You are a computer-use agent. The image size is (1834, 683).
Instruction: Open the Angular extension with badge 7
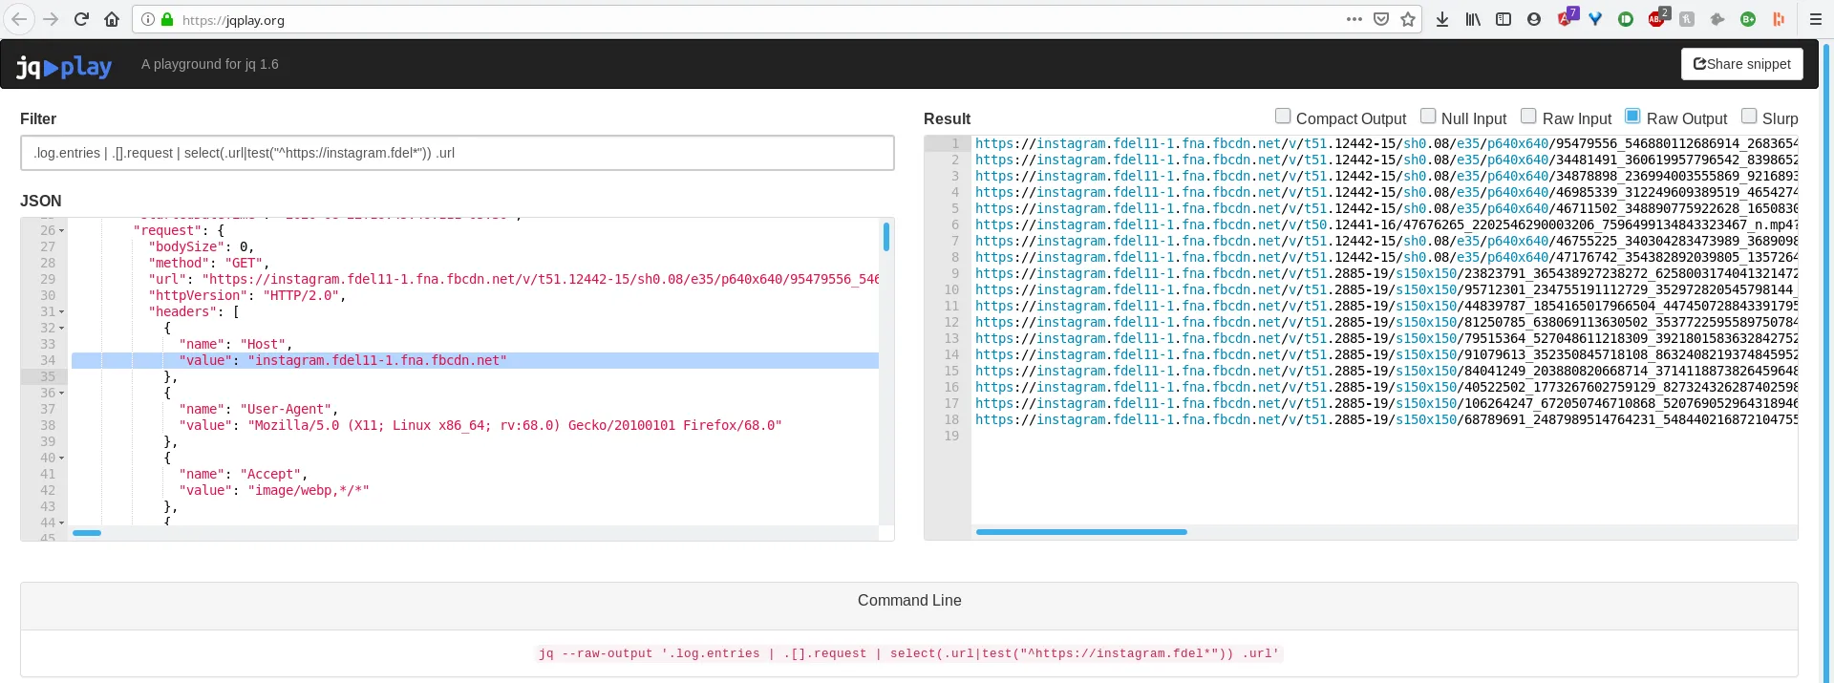[x=1567, y=18]
